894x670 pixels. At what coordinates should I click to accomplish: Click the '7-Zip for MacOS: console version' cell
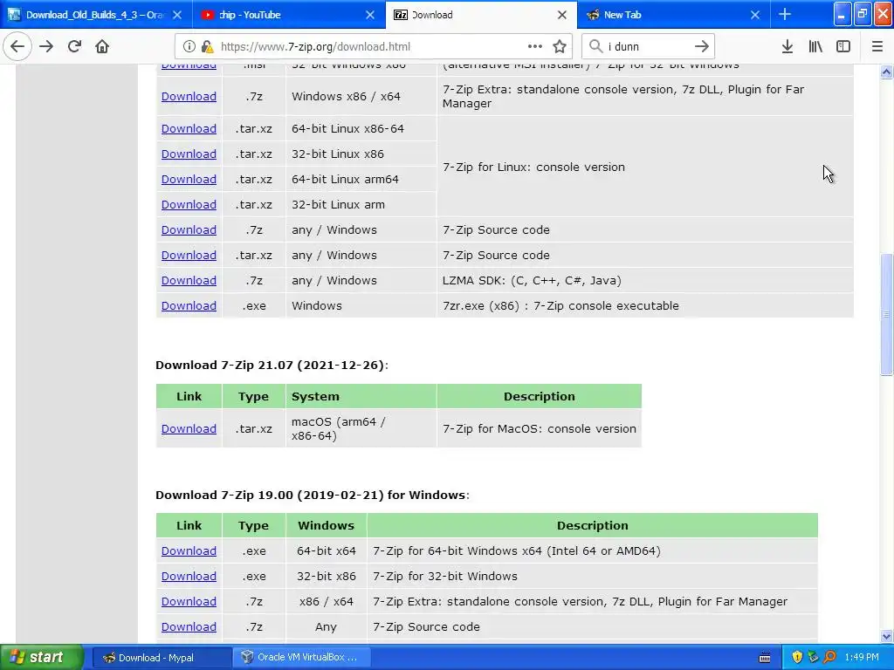(x=540, y=428)
